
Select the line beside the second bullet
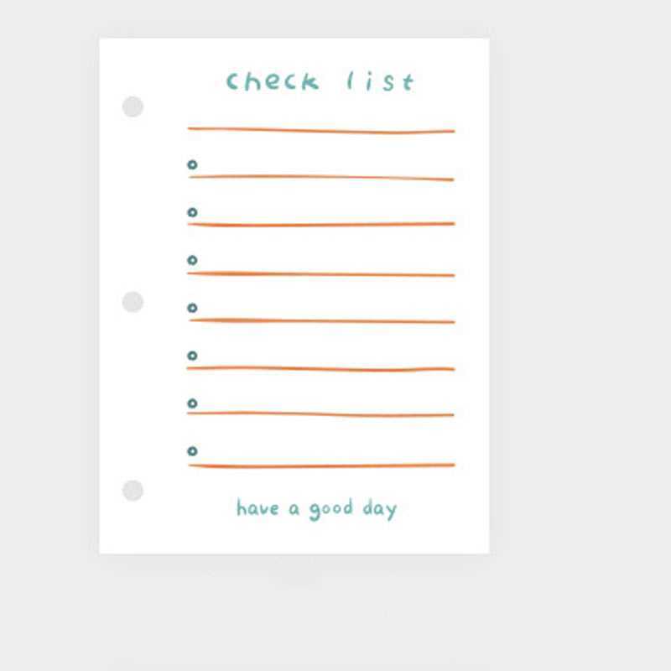pyautogui.click(x=320, y=224)
